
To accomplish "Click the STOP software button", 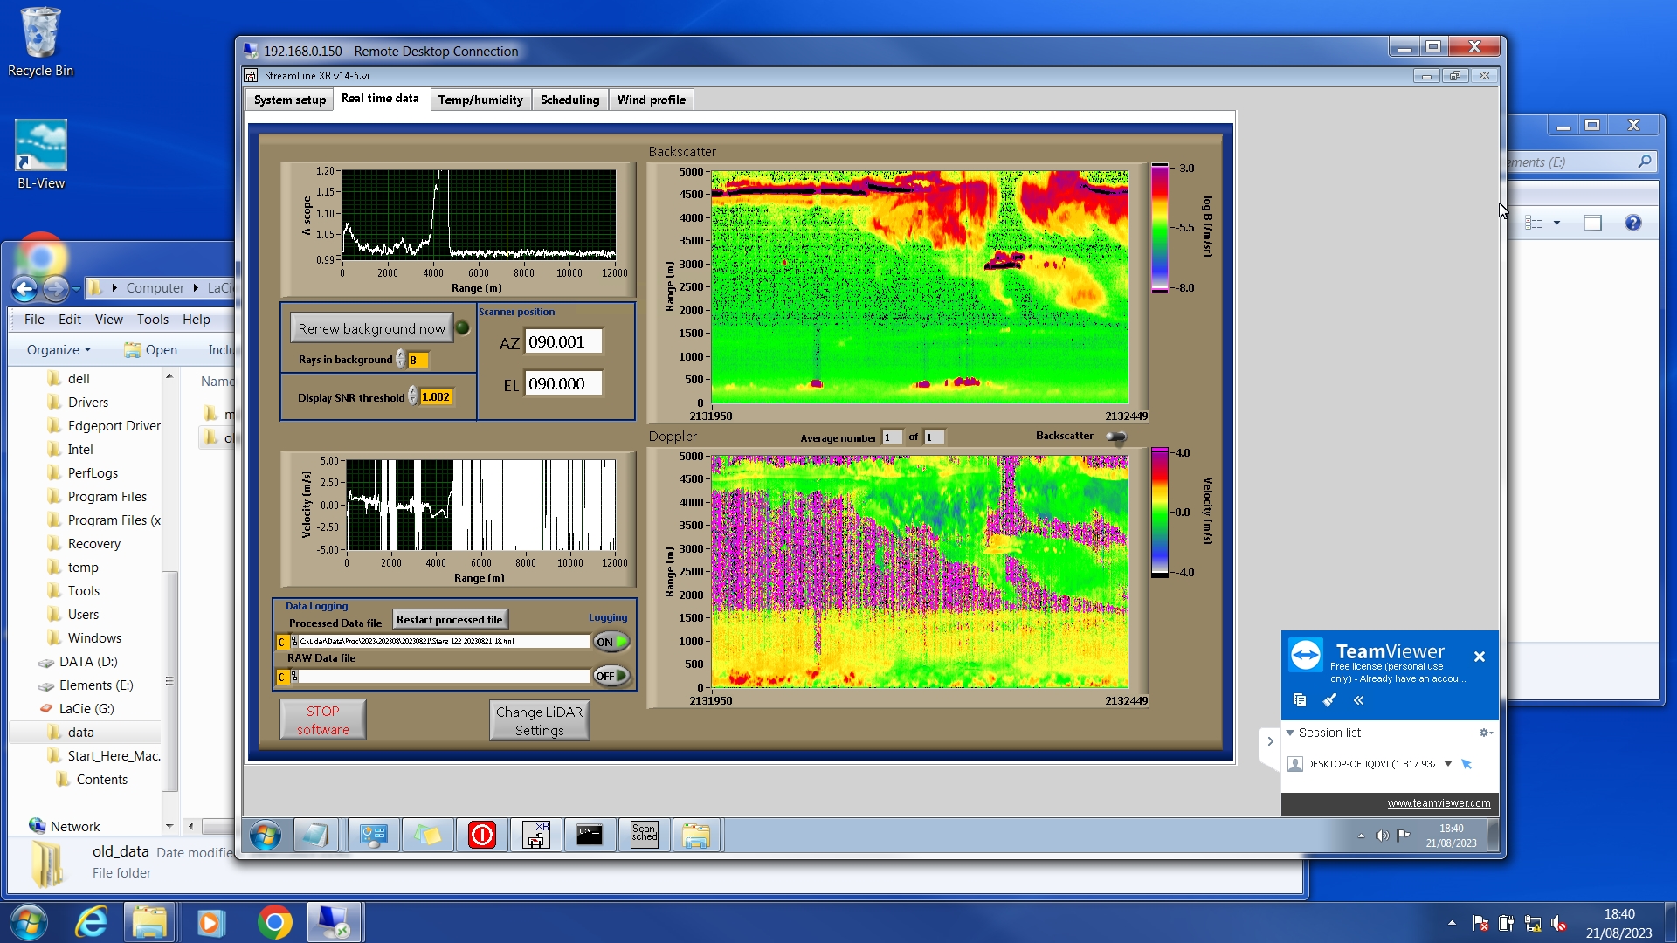I will click(x=322, y=720).
